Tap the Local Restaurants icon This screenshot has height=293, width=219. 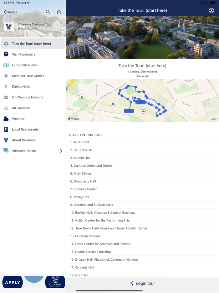click(x=6, y=129)
